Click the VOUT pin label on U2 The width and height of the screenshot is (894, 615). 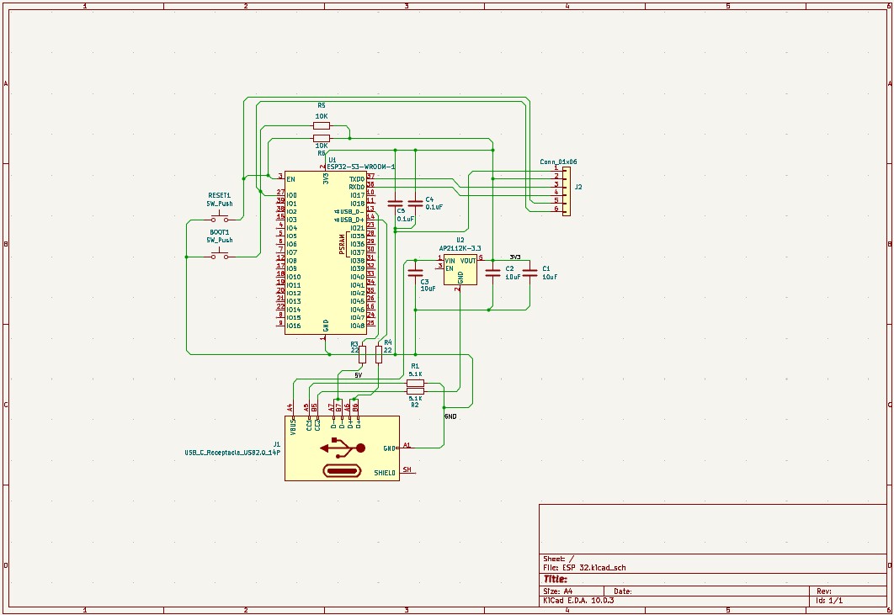coord(468,261)
